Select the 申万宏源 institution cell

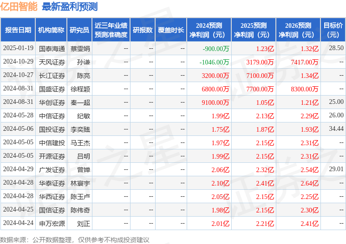pos(52,224)
